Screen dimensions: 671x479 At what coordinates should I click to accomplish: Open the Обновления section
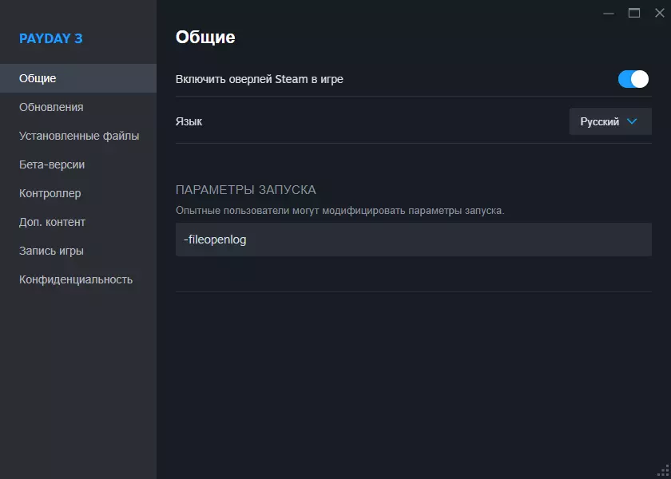(x=51, y=107)
